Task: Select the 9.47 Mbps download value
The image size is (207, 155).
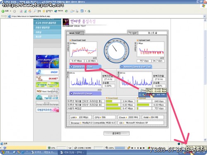Action: 77,61
